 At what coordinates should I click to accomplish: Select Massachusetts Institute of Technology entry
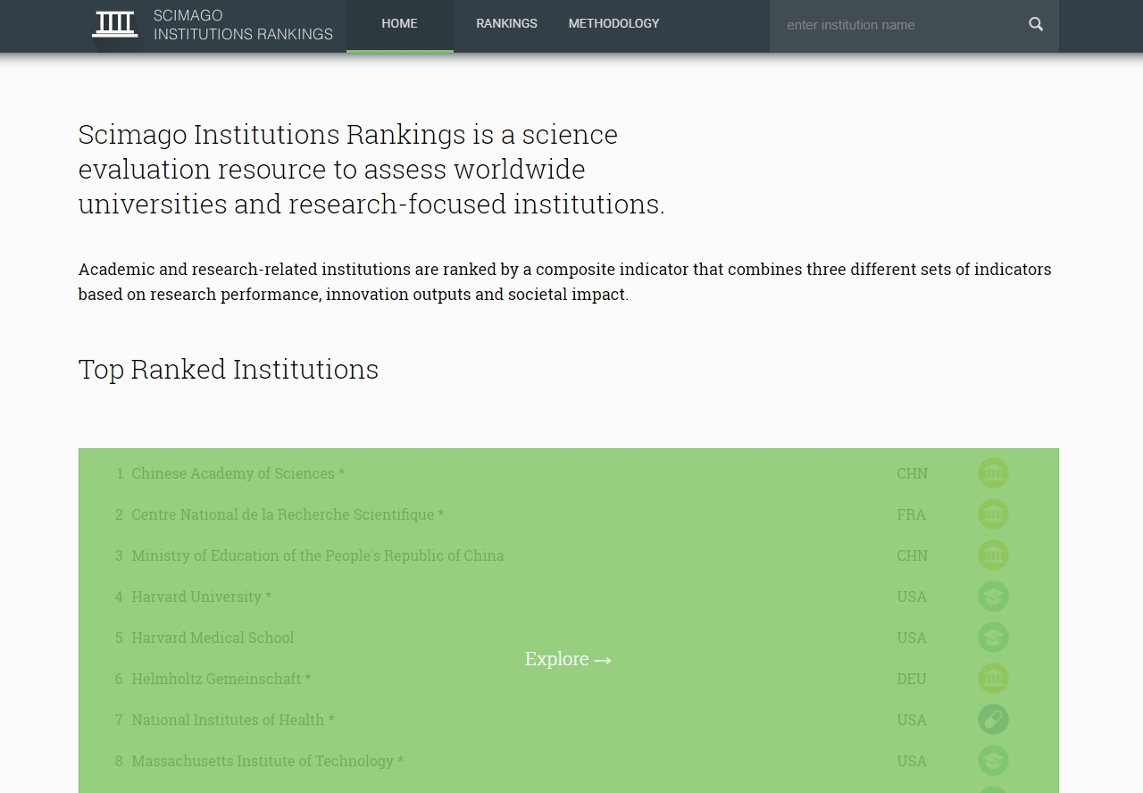click(x=267, y=761)
